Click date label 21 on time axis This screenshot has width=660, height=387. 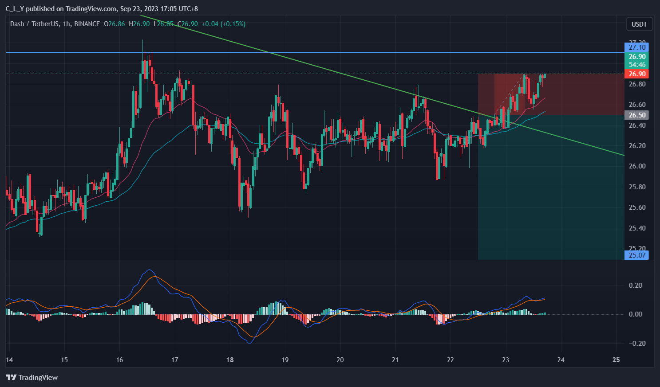coord(395,360)
